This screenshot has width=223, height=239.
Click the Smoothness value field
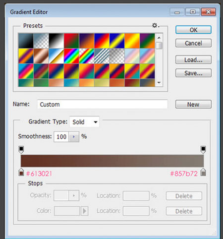pyautogui.click(x=61, y=137)
